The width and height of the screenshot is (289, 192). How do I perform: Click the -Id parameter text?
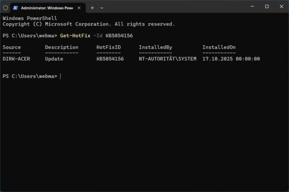[98, 36]
